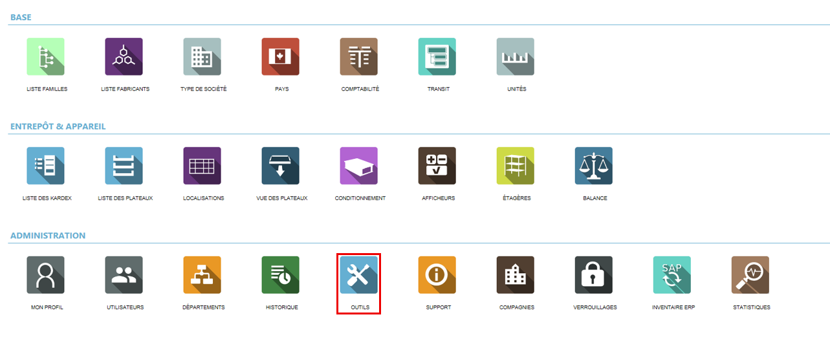Click the Afficheurs calculator icon
This screenshot has width=830, height=339.
click(437, 166)
